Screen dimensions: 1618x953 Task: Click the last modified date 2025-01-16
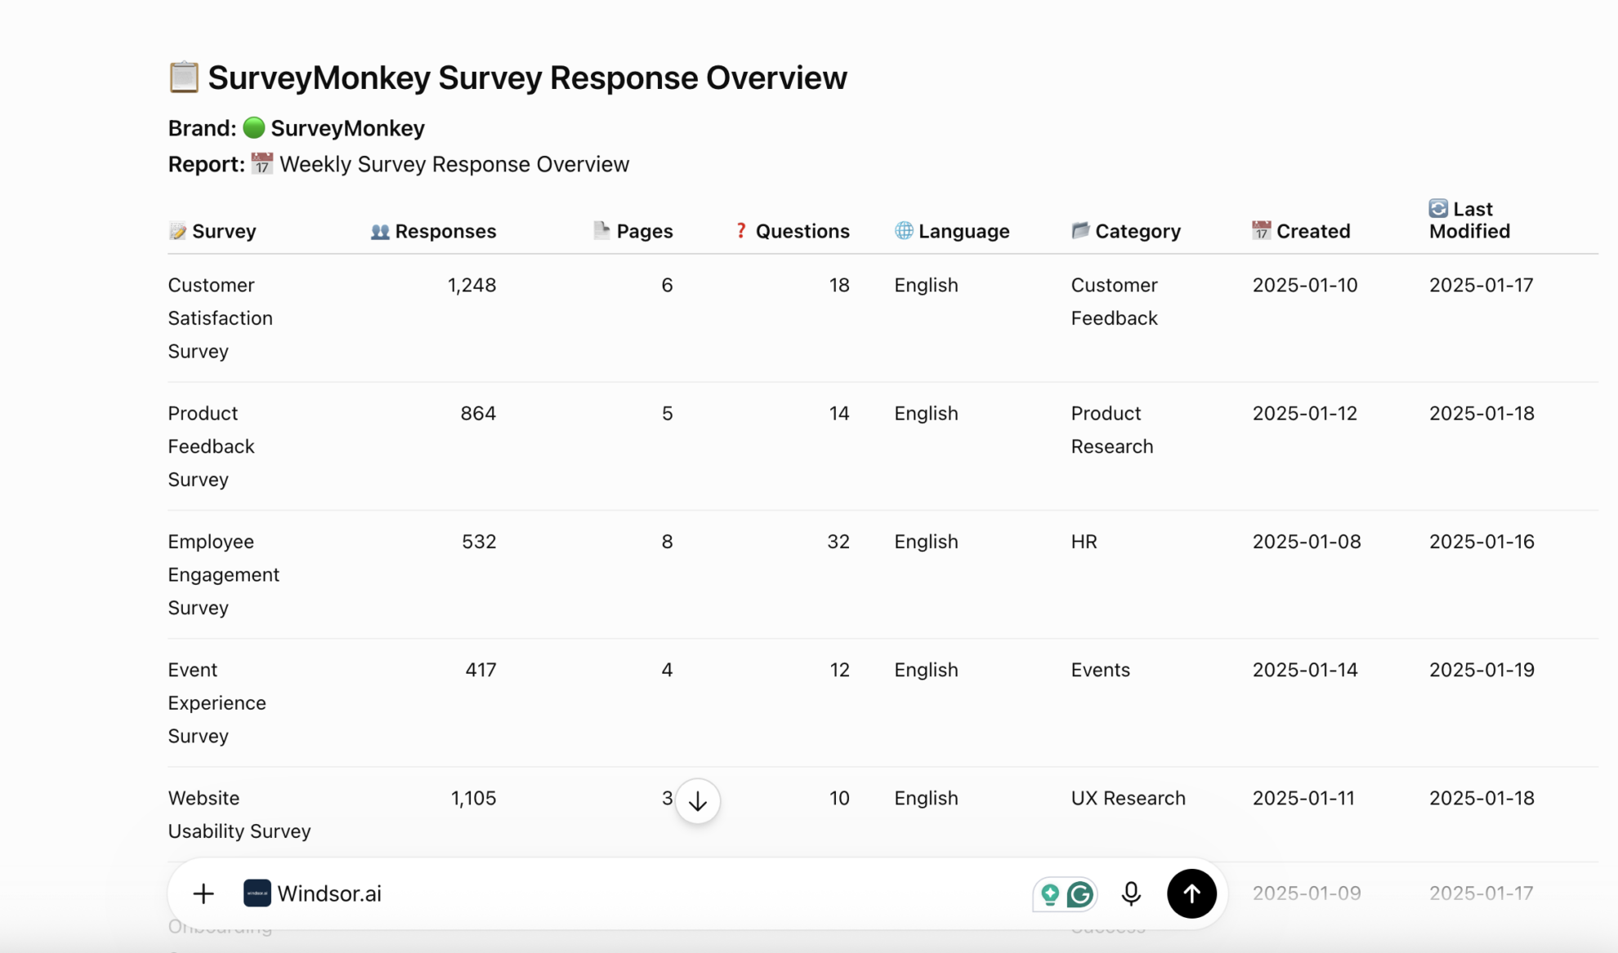[1482, 541]
